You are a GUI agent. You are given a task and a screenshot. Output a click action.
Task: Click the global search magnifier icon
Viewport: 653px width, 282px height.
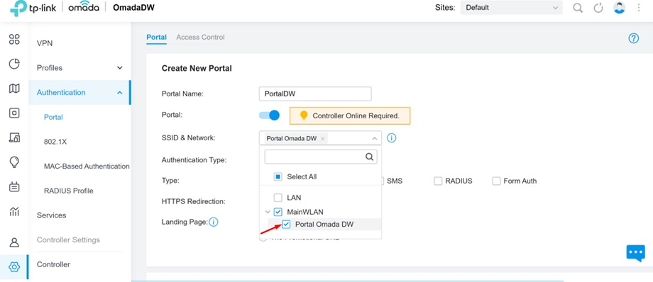(x=578, y=8)
